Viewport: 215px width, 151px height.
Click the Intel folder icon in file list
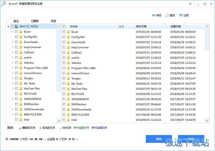[68, 120]
